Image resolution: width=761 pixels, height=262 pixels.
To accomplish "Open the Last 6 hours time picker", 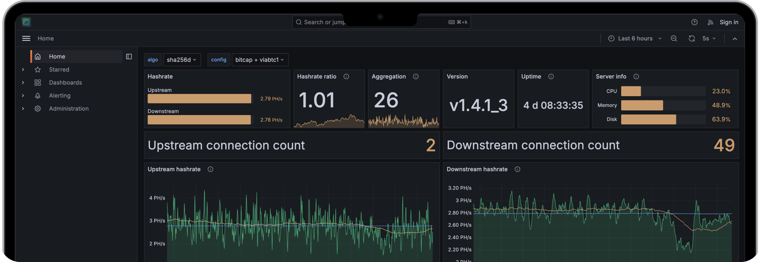I will tap(635, 38).
